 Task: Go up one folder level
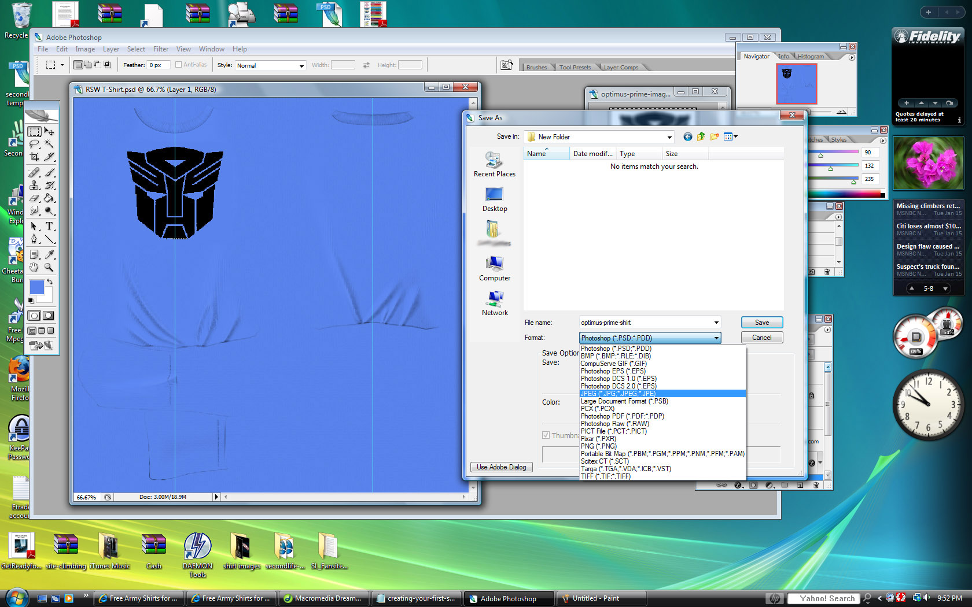(x=701, y=137)
